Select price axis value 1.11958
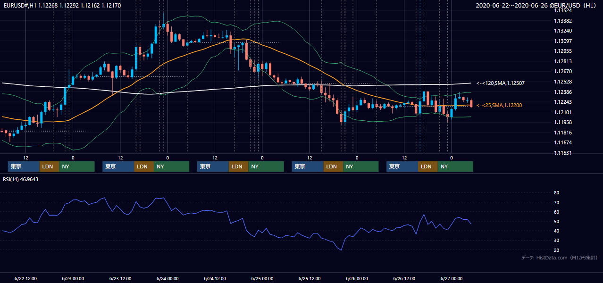The width and height of the screenshot is (603, 283). point(562,122)
